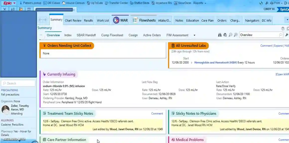Open Hemoglobin and Hematocrit (H&H) order link
289x143 pixels.
tap(215, 63)
